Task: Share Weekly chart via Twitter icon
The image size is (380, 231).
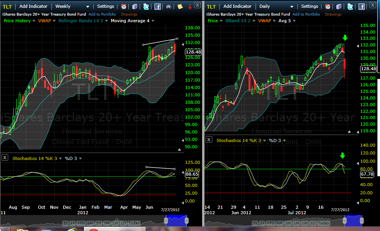Action: [146, 7]
